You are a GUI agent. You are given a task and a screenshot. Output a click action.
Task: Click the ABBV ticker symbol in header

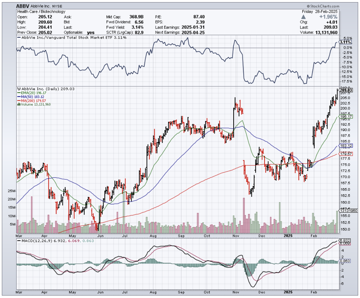click(23, 6)
